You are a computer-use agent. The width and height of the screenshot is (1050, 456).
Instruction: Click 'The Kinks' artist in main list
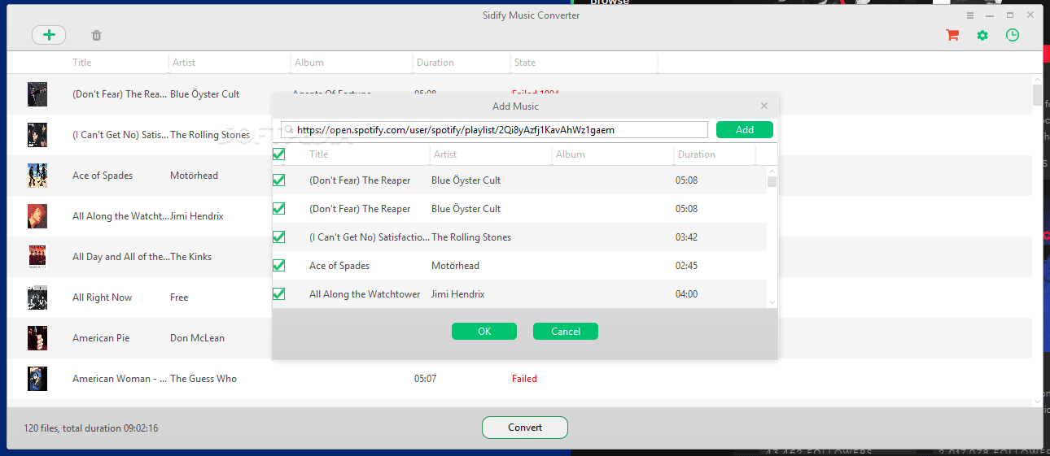point(190,257)
